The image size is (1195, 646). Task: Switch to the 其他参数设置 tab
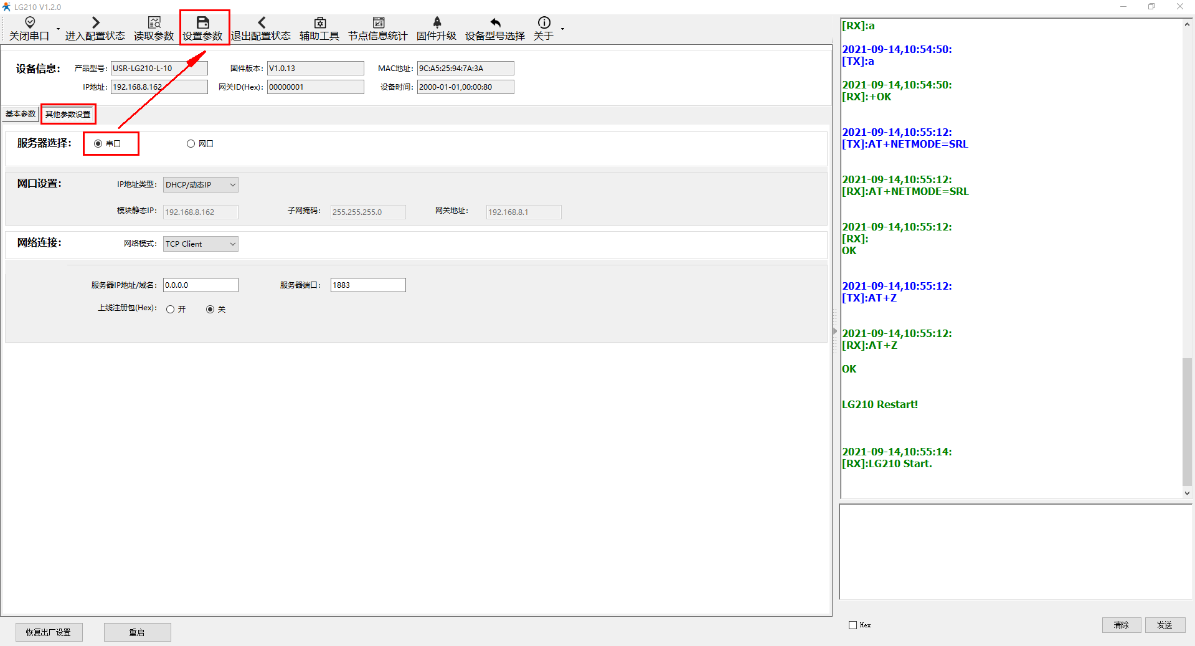68,115
